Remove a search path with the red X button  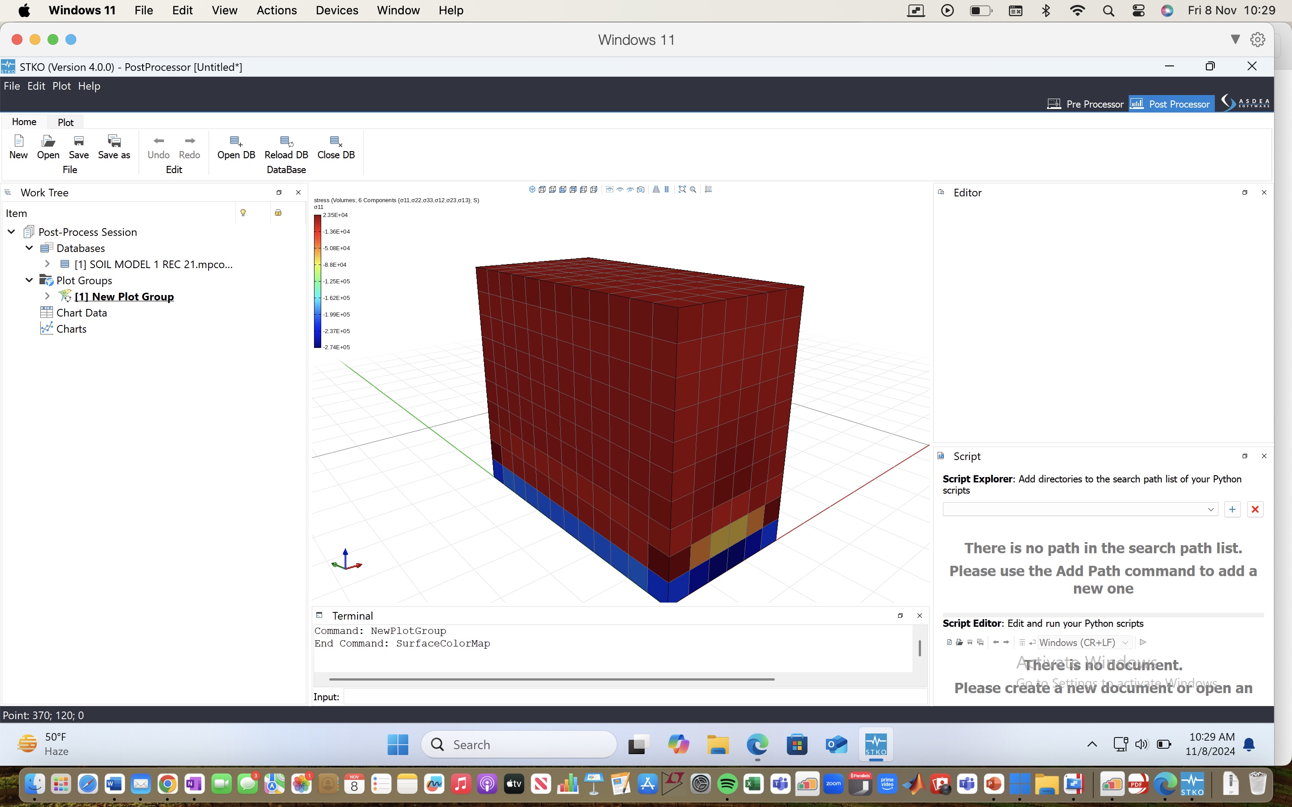click(1255, 509)
